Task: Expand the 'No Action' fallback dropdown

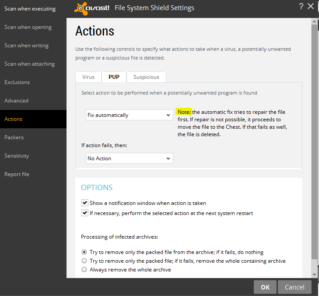Action: coord(129,159)
